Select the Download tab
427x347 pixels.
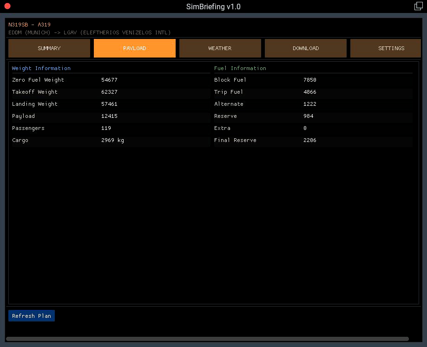pos(305,48)
